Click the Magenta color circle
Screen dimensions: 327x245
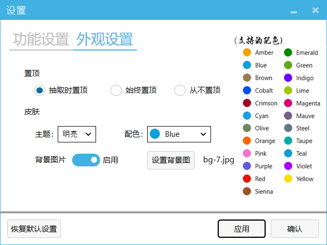pyautogui.click(x=288, y=103)
